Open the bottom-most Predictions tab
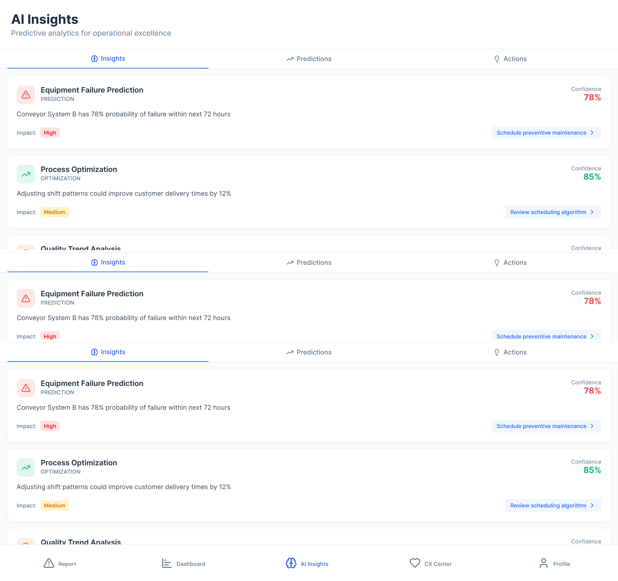This screenshot has width=618, height=581. click(x=309, y=352)
